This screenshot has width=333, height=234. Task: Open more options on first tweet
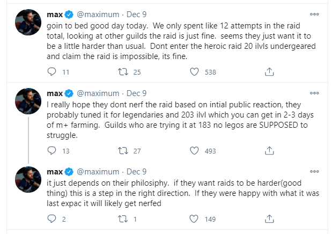pyautogui.click(x=314, y=14)
